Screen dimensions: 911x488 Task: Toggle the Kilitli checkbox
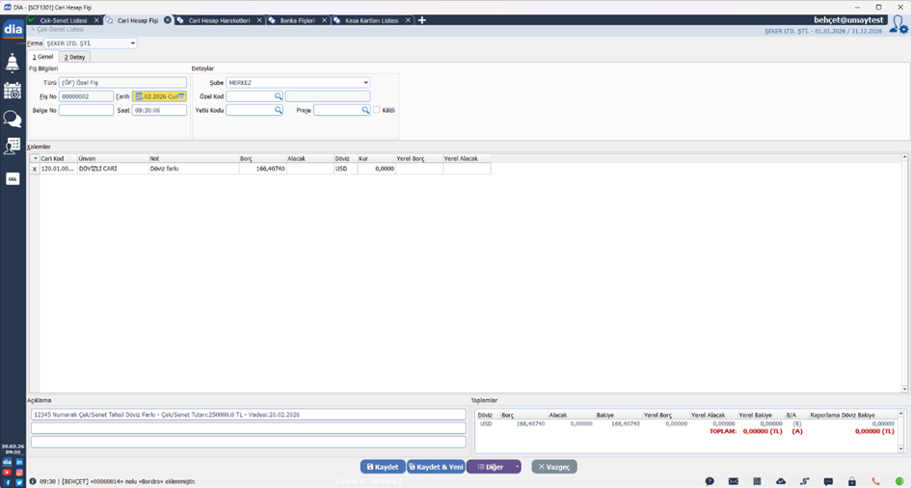tap(377, 110)
